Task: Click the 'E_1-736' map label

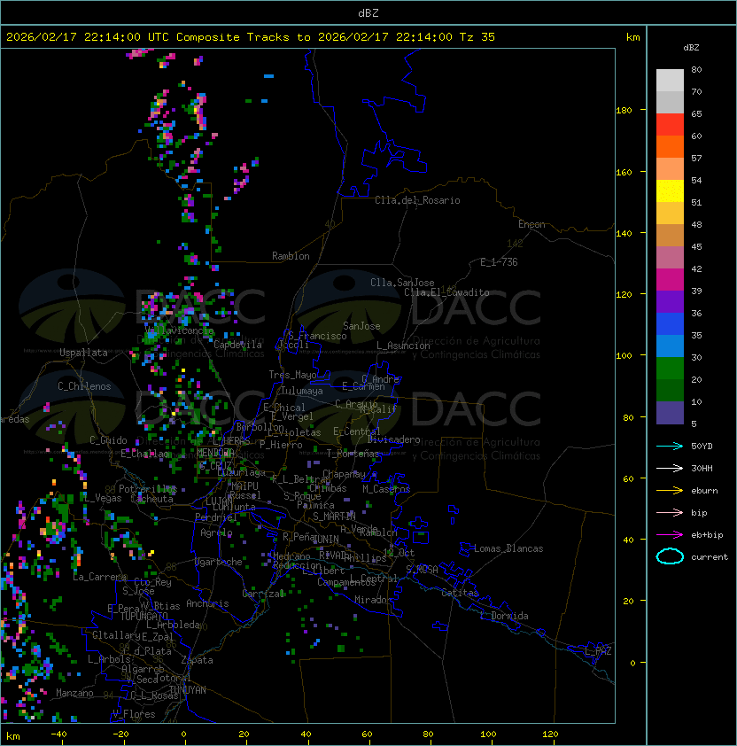Action: point(499,262)
